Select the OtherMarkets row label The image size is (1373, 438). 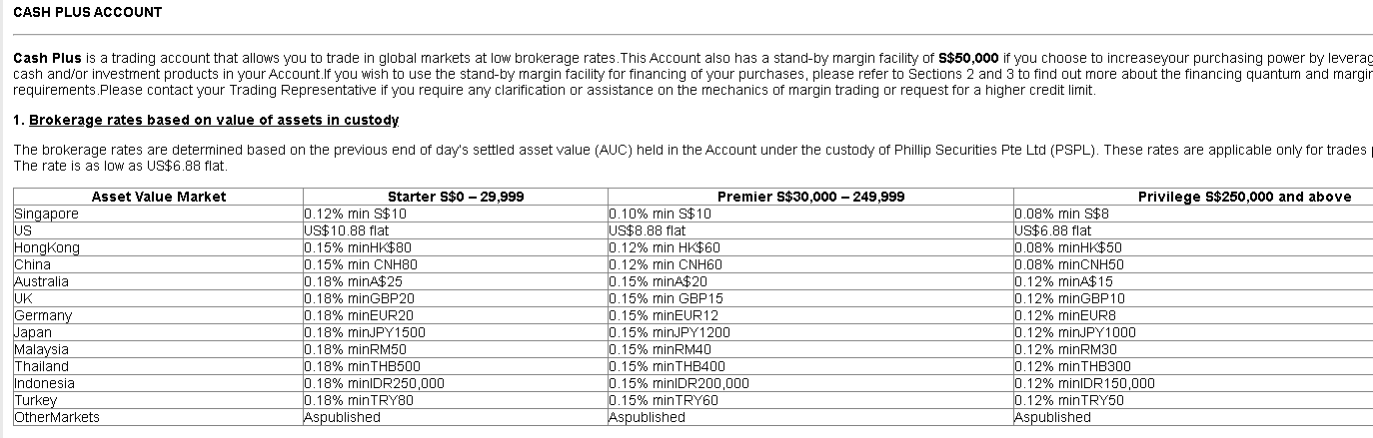(57, 417)
